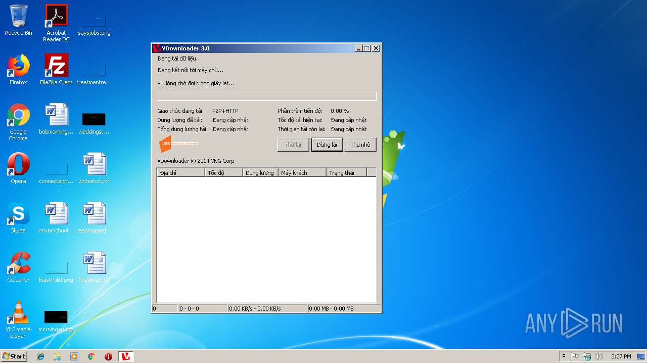The image size is (647, 363).
Task: Click the VNG logo in VDownloader
Action: click(x=178, y=144)
